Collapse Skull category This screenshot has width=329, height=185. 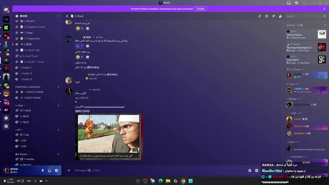tap(20, 106)
